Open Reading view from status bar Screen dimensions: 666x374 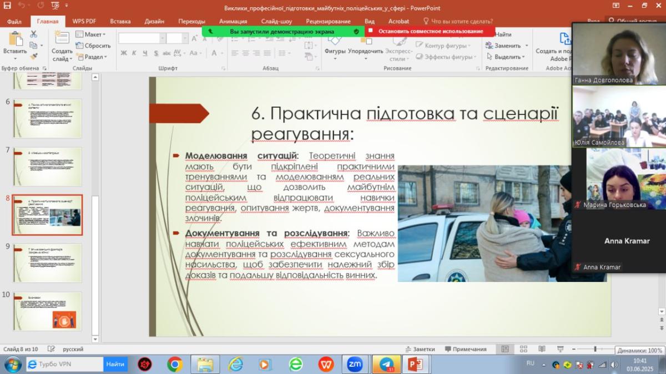[541, 349]
